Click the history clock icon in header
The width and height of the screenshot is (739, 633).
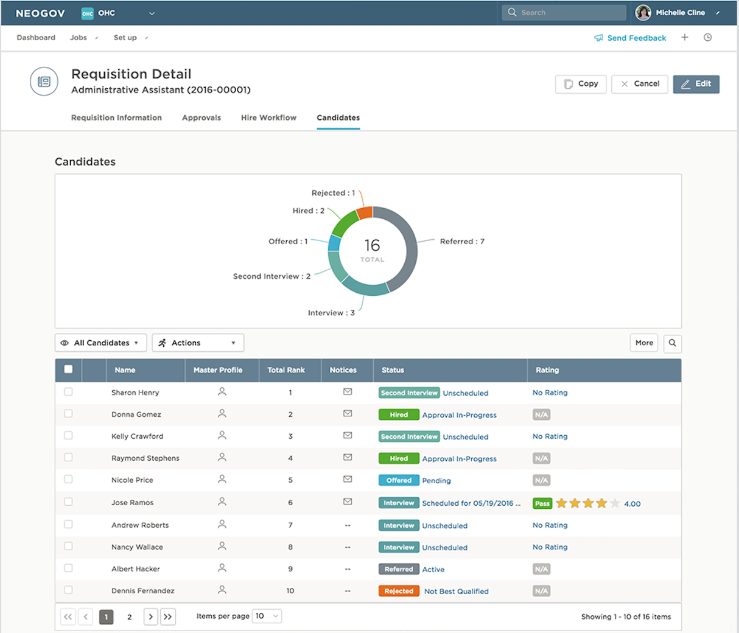tap(707, 38)
